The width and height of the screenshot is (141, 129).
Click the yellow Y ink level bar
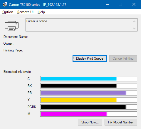(x=89, y=100)
